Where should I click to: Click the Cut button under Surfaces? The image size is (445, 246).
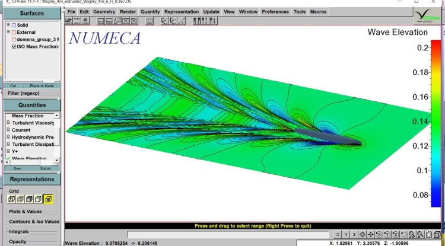click(x=13, y=85)
